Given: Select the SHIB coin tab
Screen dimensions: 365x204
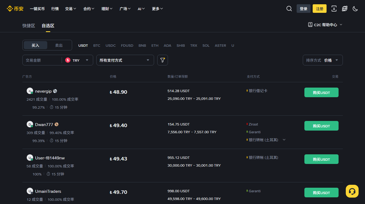Looking at the screenshot, I should click(x=181, y=45).
